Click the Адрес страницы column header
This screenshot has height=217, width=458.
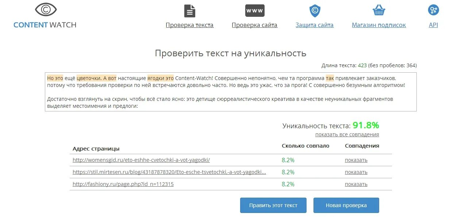96,149
